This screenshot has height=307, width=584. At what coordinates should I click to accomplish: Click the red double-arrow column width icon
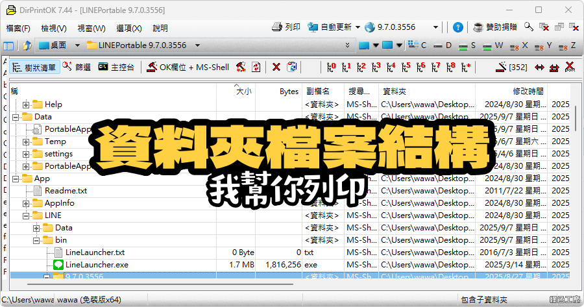coord(539,68)
